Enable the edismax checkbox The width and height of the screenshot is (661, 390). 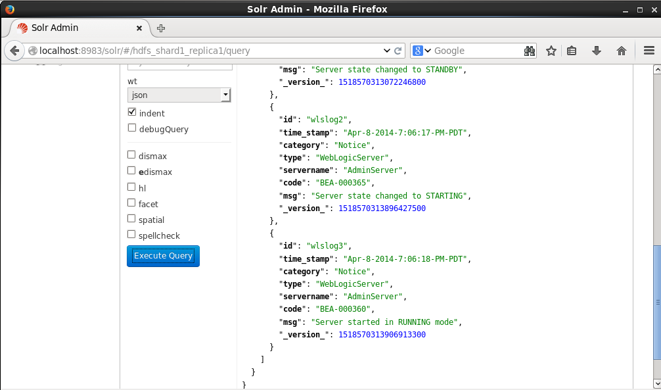131,170
